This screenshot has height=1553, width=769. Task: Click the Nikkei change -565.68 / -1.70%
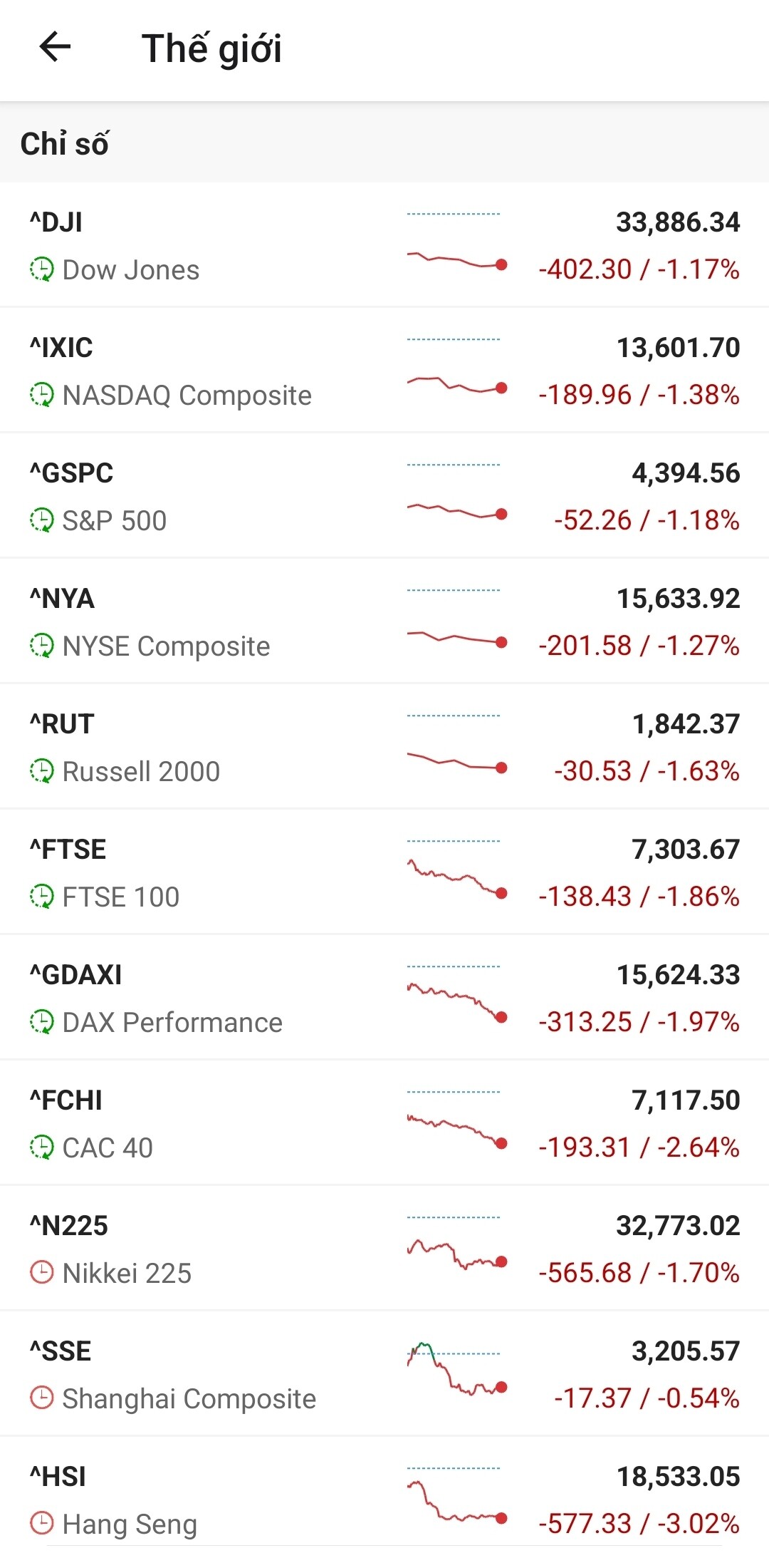639,1273
